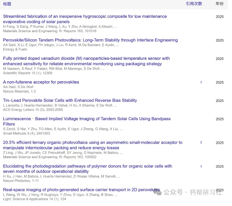The width and height of the screenshot is (232, 206).
Task: Open 'A non-fullerene acceptor for perovskites'
Action: [41, 82]
